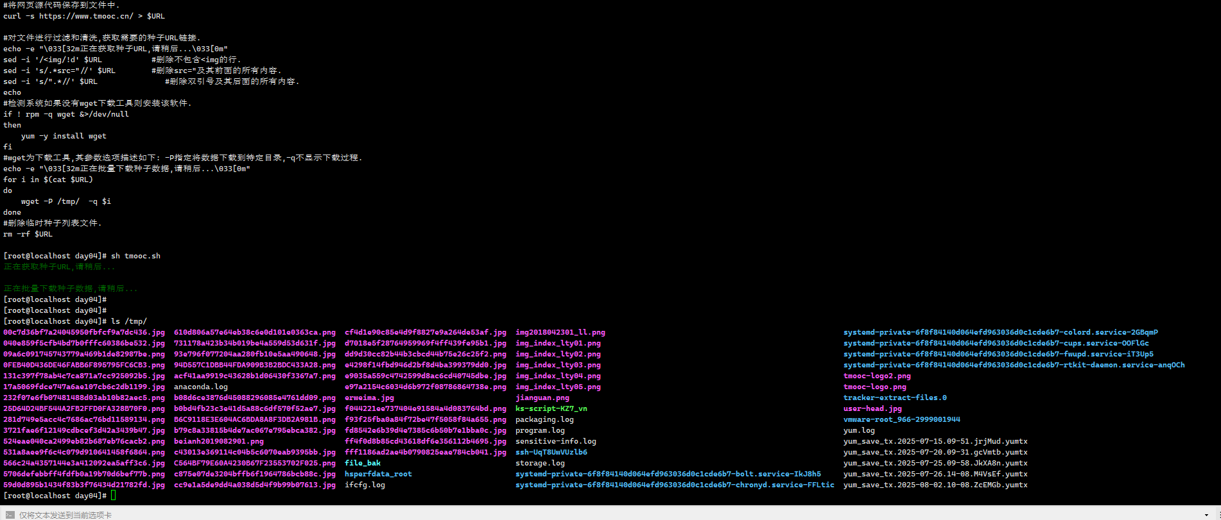Image resolution: width=1221 pixels, height=520 pixels.
Task: Click the sensitive-info.log file name
Action: click(x=556, y=441)
